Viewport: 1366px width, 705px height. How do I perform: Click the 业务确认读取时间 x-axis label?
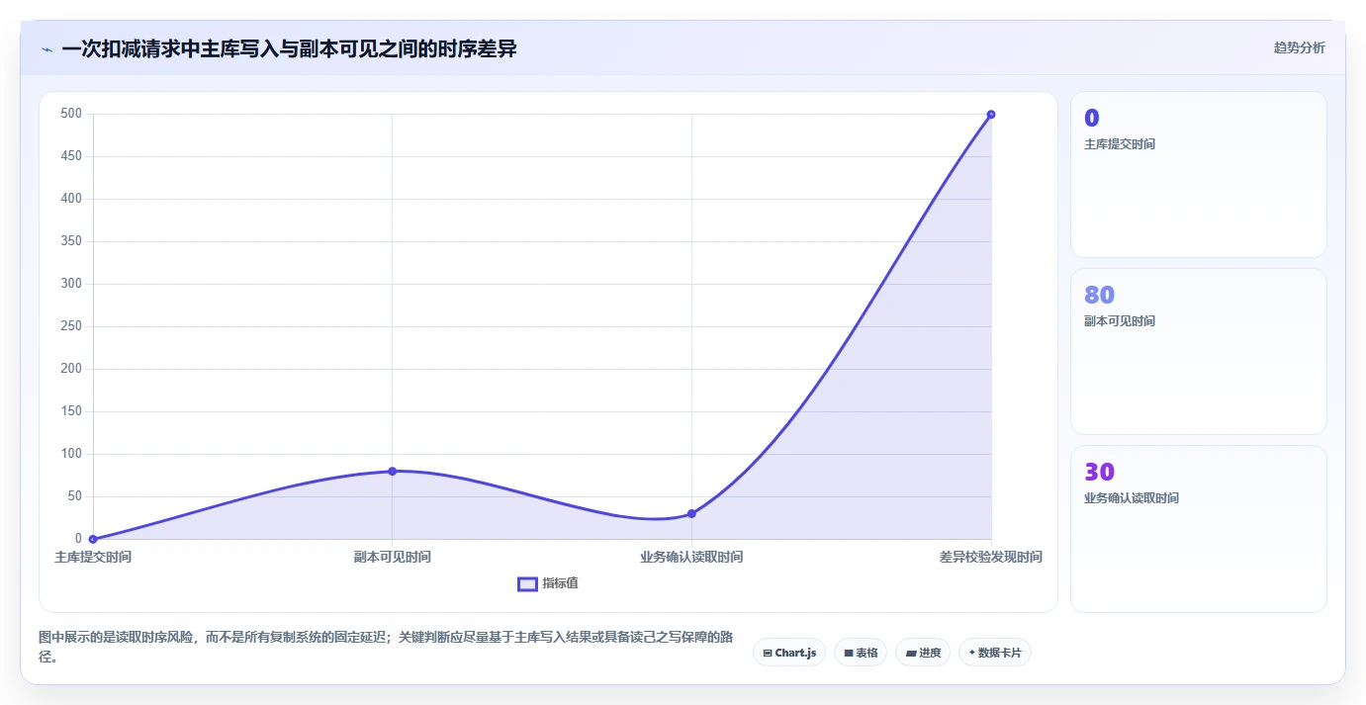[691, 557]
